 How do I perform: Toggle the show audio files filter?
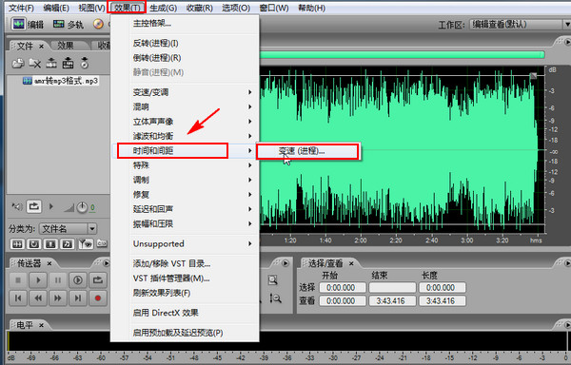tap(17, 244)
